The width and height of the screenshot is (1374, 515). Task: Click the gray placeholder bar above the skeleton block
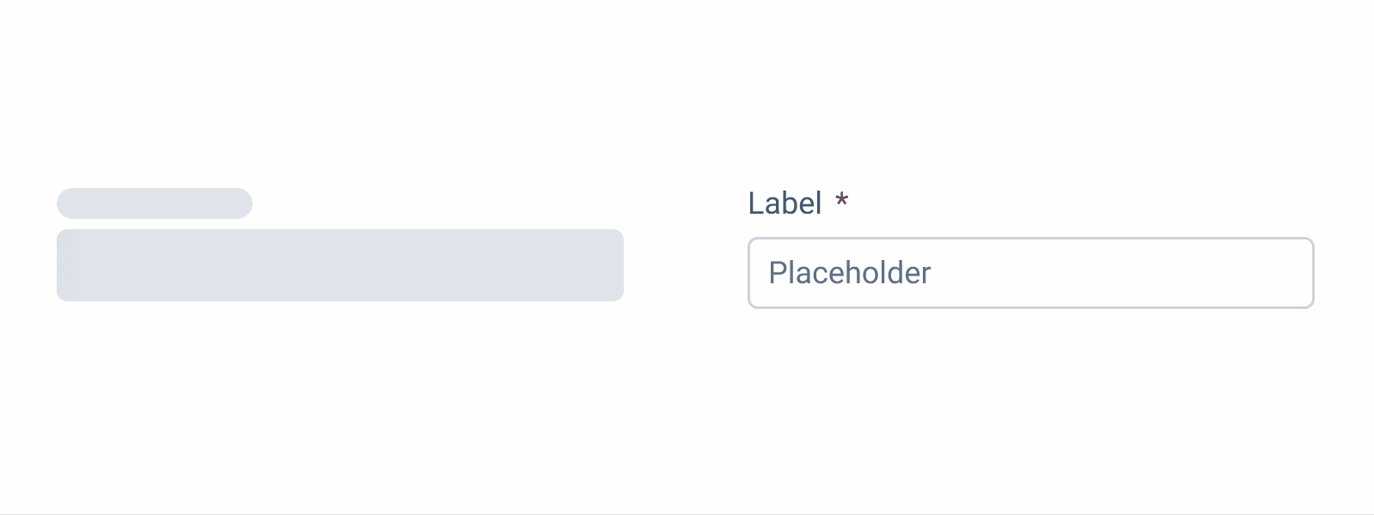pyautogui.click(x=155, y=203)
